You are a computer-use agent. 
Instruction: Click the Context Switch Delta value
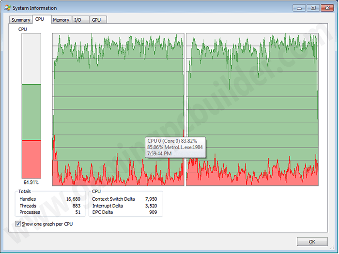click(x=151, y=199)
